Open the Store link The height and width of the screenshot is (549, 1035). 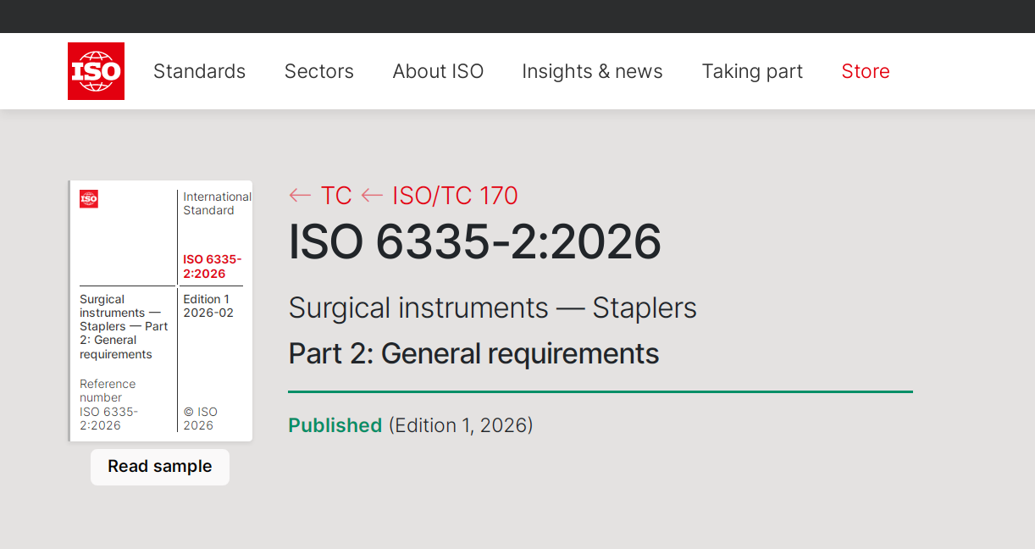coord(865,71)
